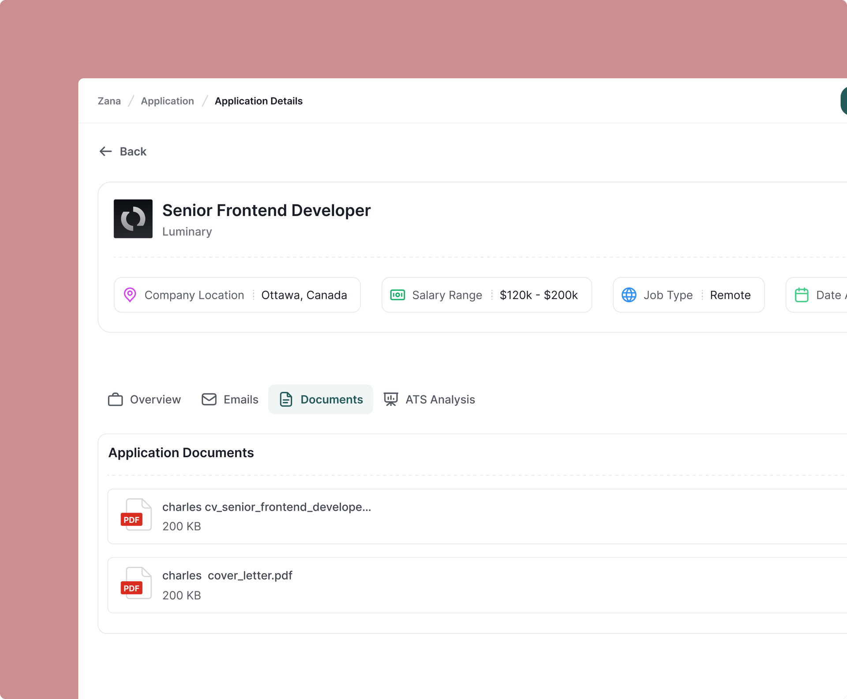This screenshot has height=699, width=847.
Task: Open charles cv_senior_frontend_develope file
Action: (x=266, y=507)
